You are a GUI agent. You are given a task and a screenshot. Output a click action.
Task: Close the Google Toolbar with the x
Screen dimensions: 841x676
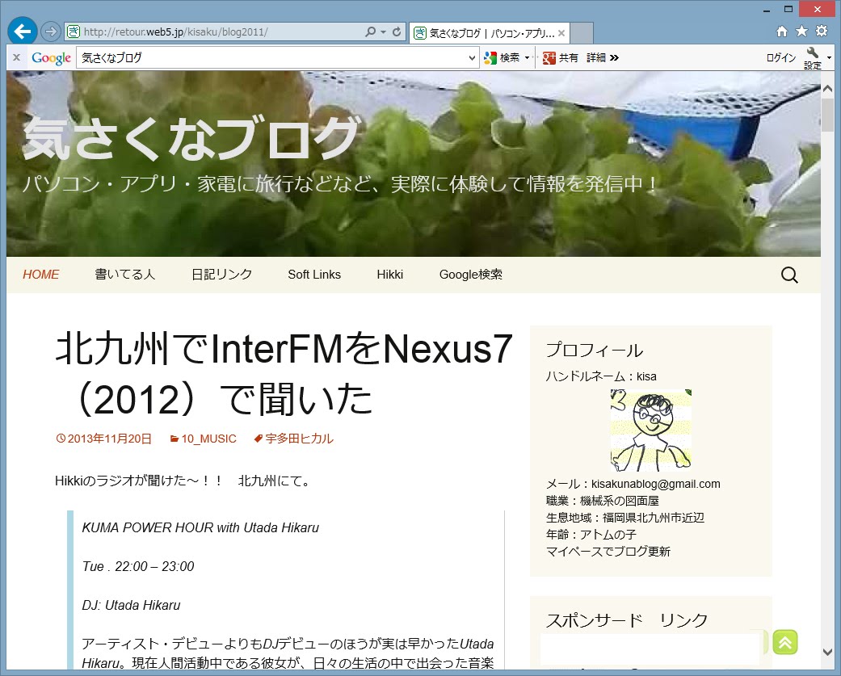pos(17,57)
